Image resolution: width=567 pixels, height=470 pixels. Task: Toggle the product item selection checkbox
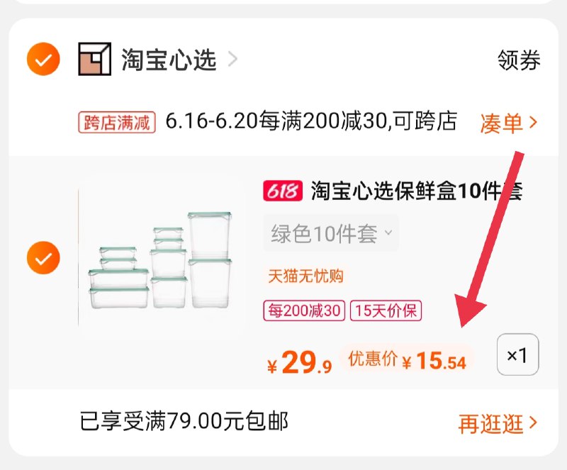point(43,257)
